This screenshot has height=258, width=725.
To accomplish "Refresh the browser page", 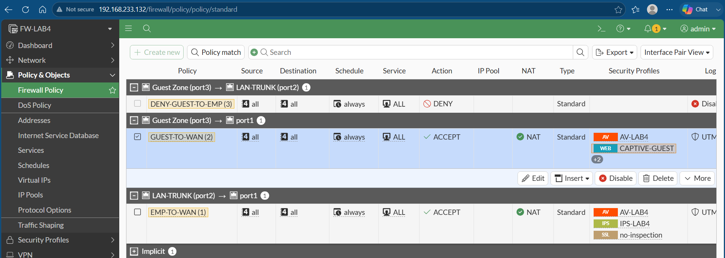I will click(x=25, y=9).
